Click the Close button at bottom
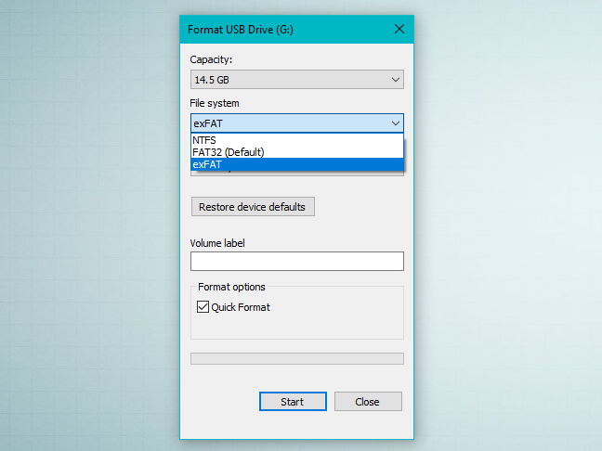602x451 pixels. 368,402
